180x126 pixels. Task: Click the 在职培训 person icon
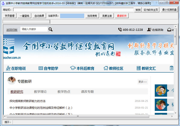tap(8, 68)
